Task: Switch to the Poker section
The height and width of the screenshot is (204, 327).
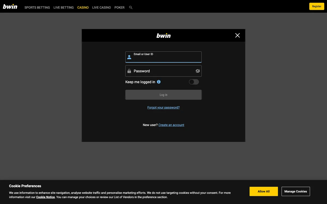Action: pos(119,8)
